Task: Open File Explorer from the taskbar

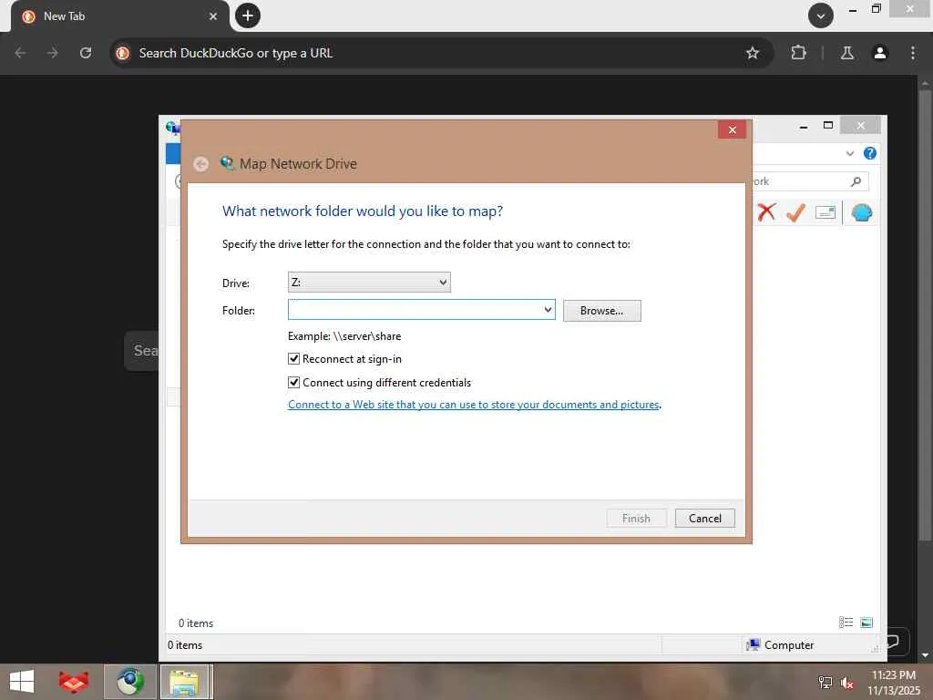Action: click(x=184, y=682)
